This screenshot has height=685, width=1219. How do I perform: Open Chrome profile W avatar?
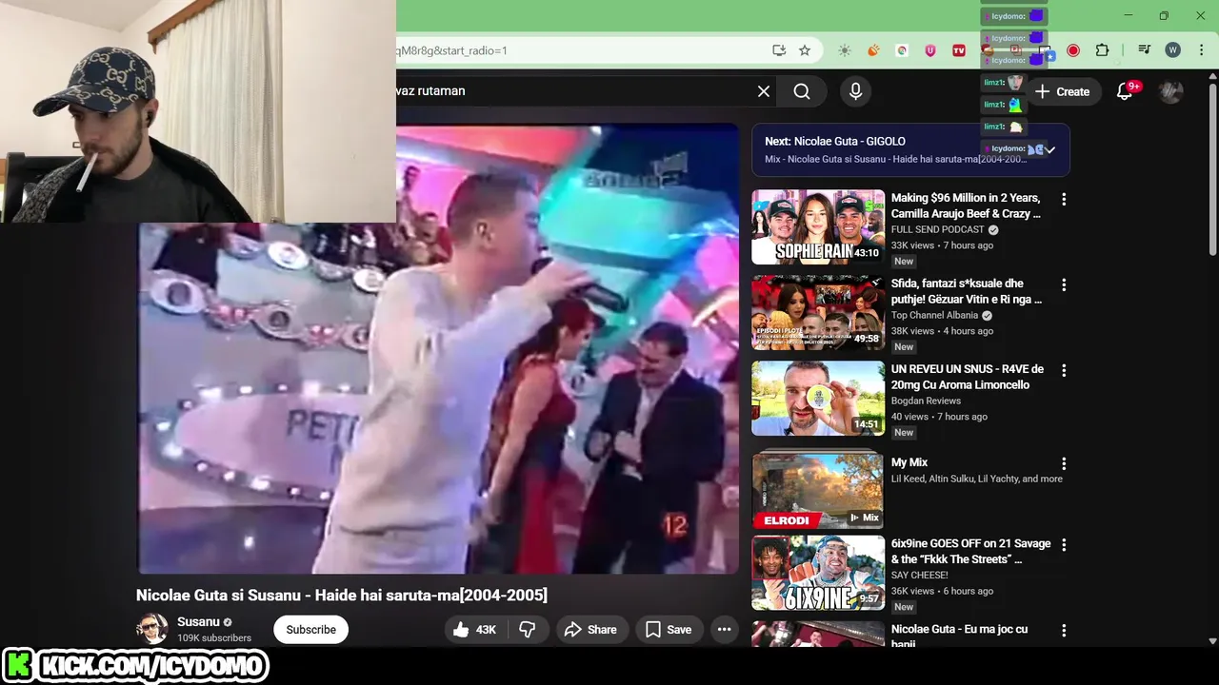coord(1173,50)
